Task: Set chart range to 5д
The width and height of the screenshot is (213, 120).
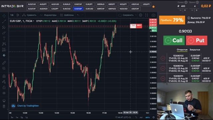Action: (22, 117)
